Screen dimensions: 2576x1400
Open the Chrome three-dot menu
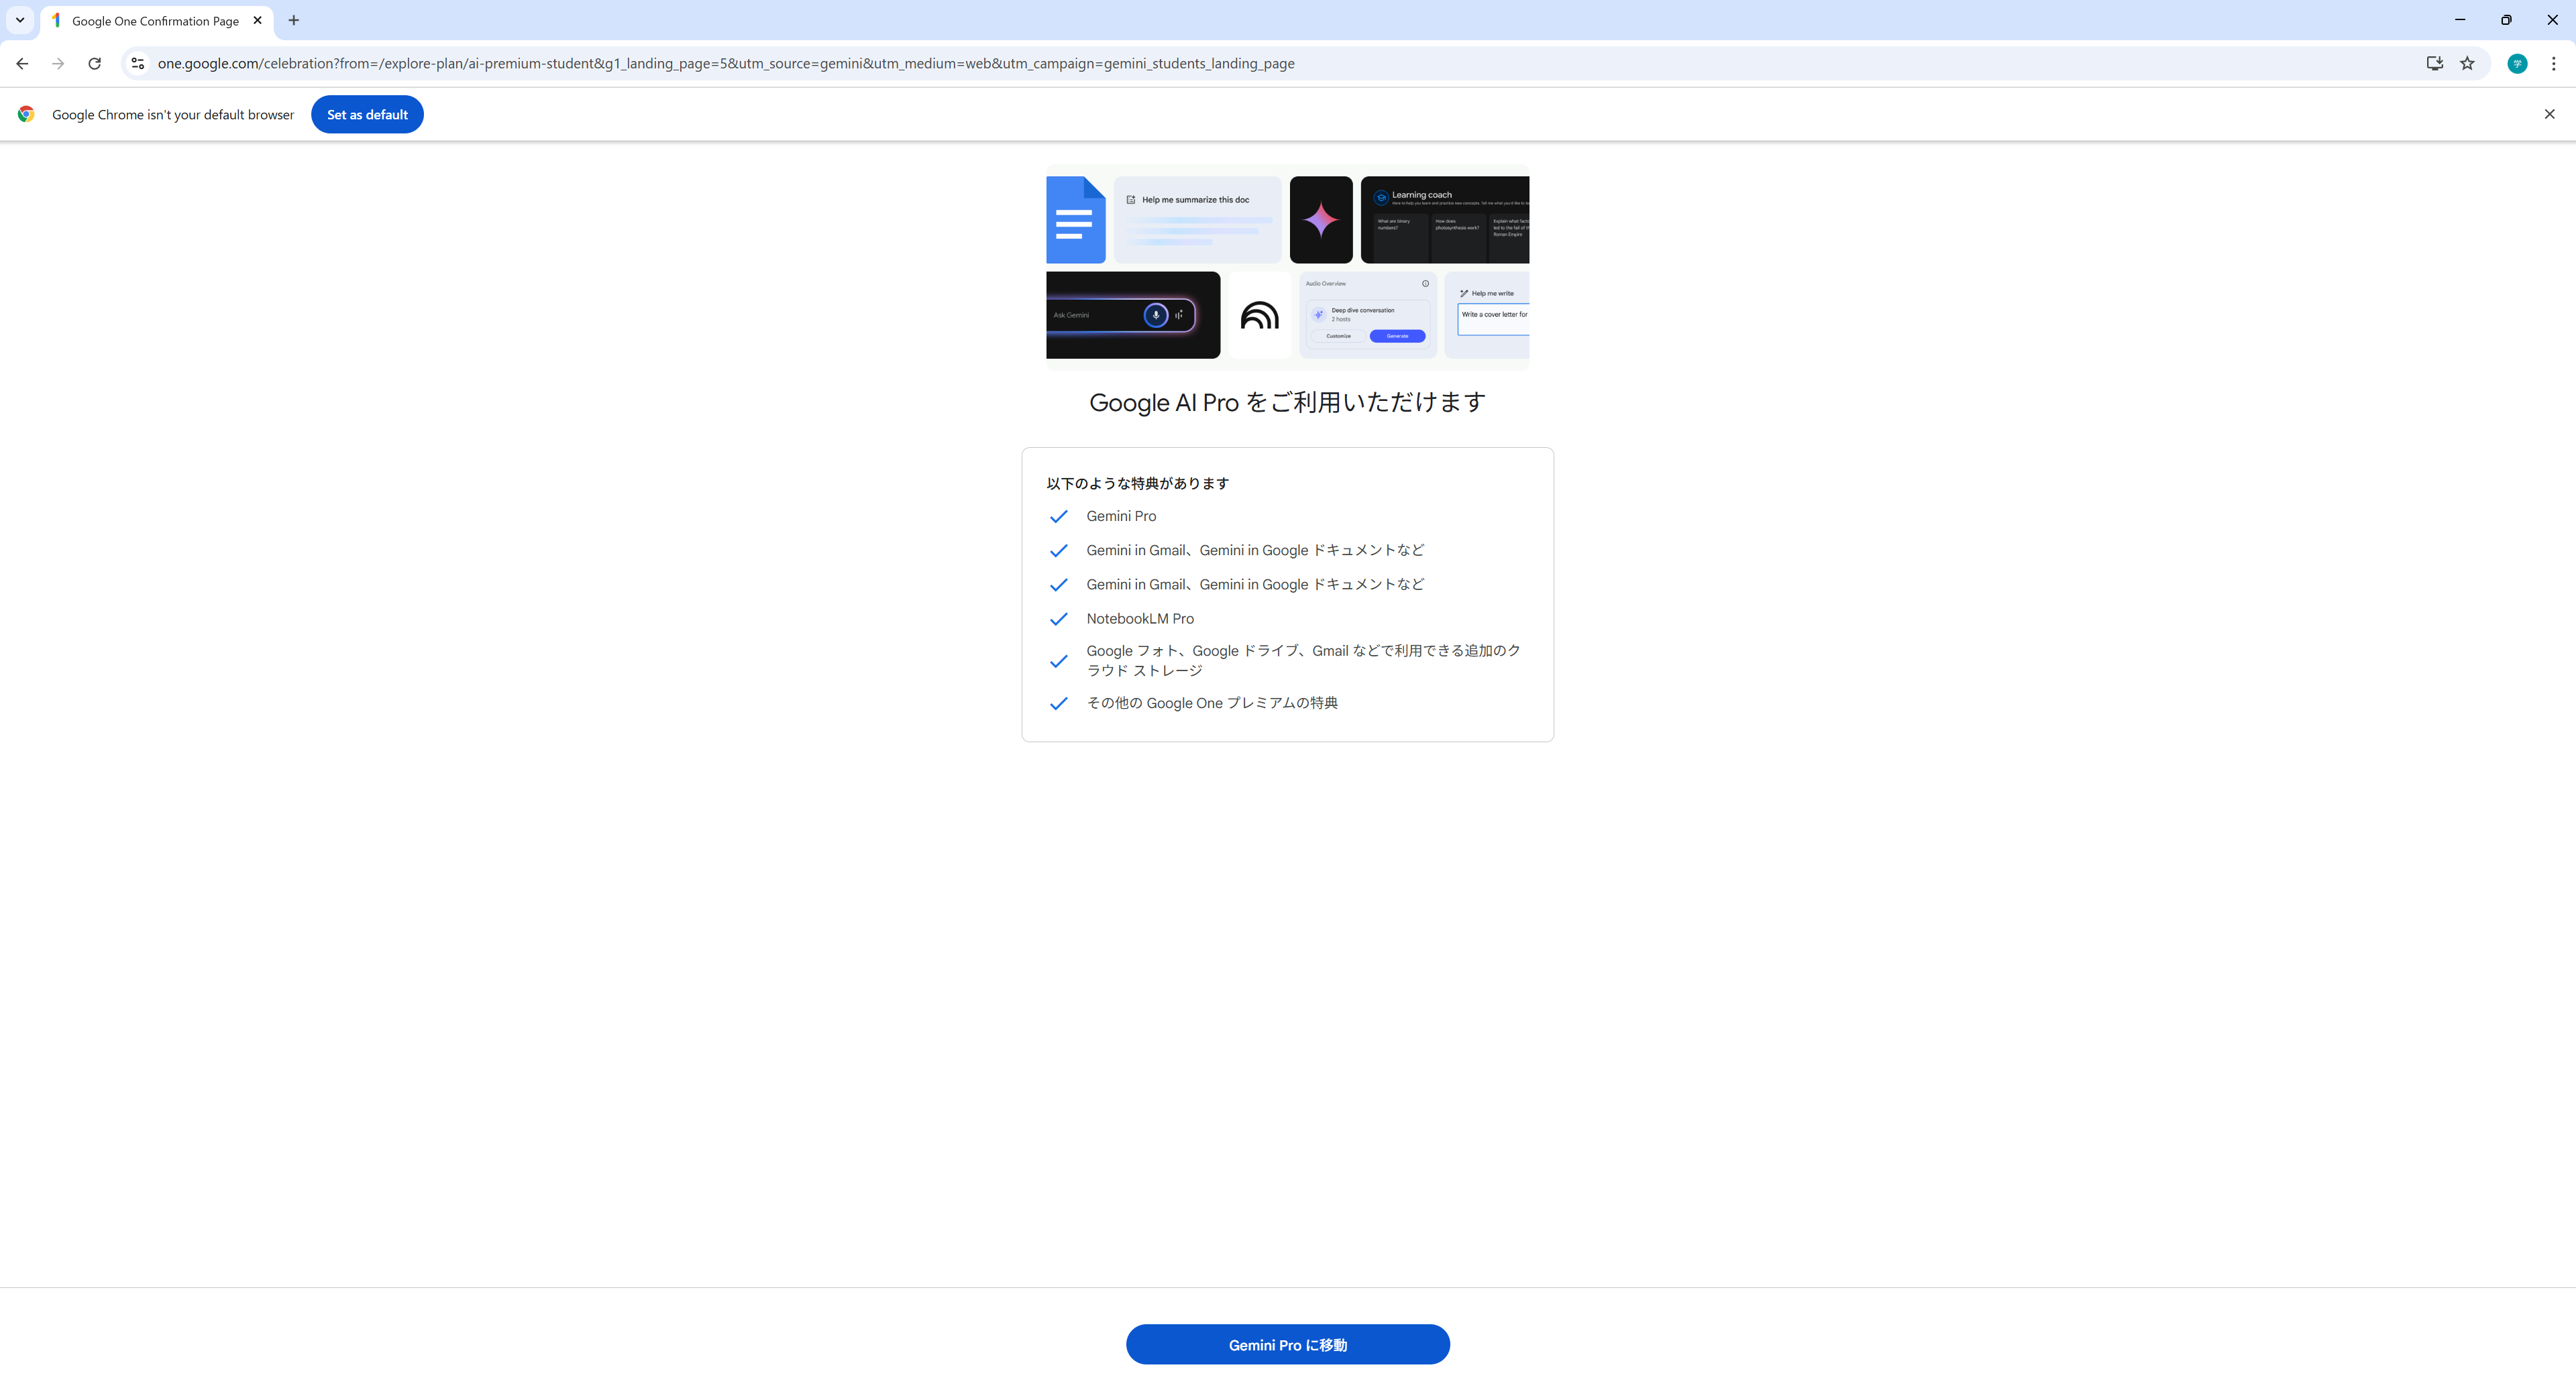(x=2553, y=63)
